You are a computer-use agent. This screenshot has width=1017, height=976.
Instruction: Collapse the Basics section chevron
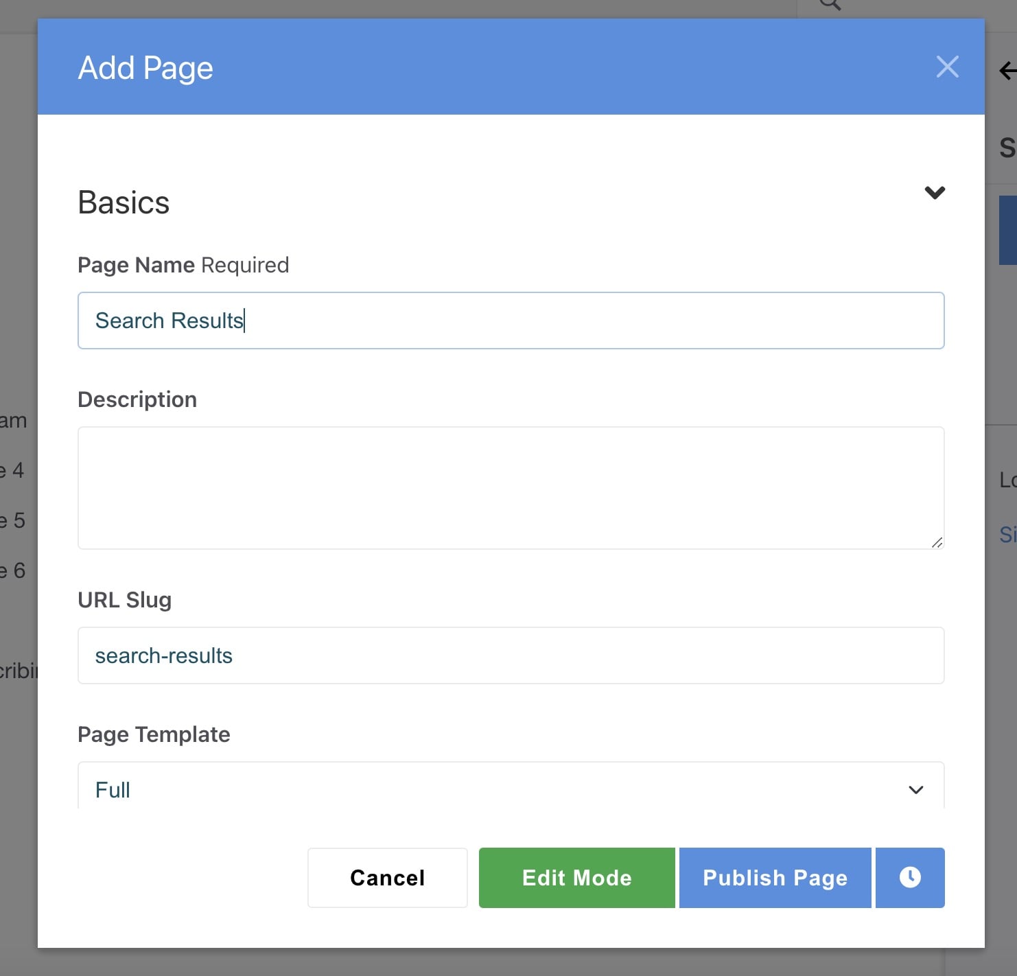(935, 193)
